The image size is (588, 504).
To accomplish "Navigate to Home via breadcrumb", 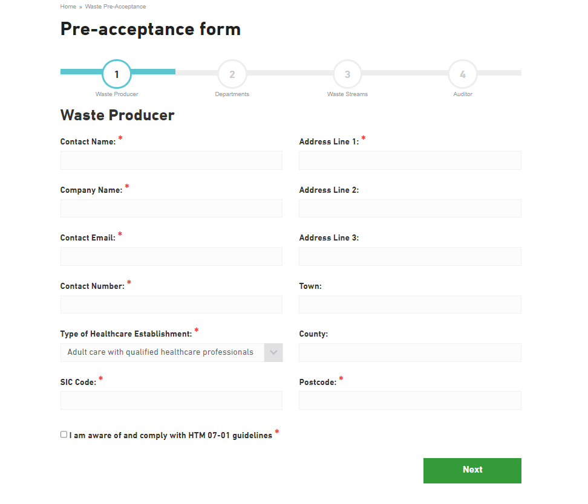I will 68,6.
